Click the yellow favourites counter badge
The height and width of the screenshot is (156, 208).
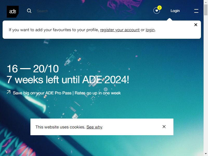[x=159, y=8]
